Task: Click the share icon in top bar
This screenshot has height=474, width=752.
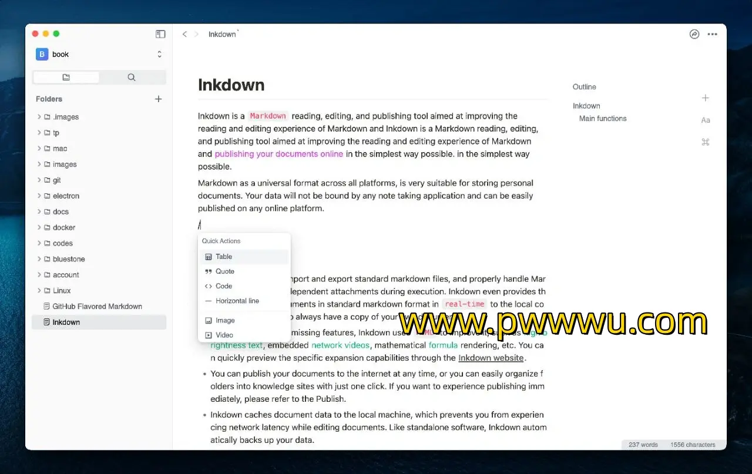Action: (694, 34)
